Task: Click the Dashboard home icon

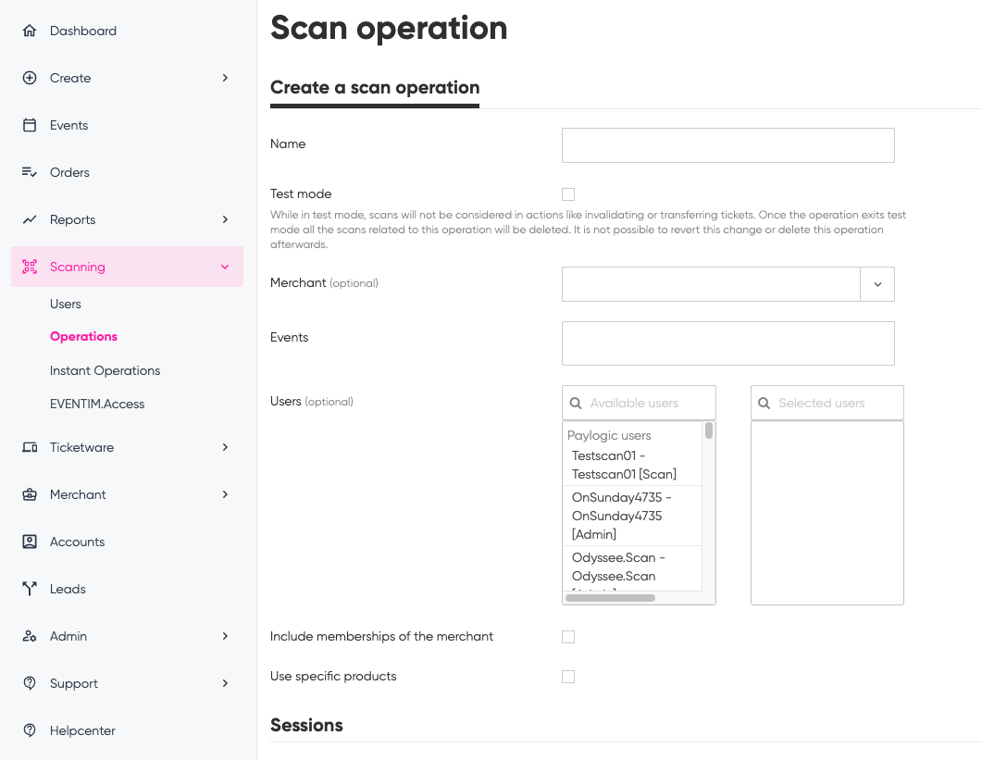Action: (x=30, y=31)
